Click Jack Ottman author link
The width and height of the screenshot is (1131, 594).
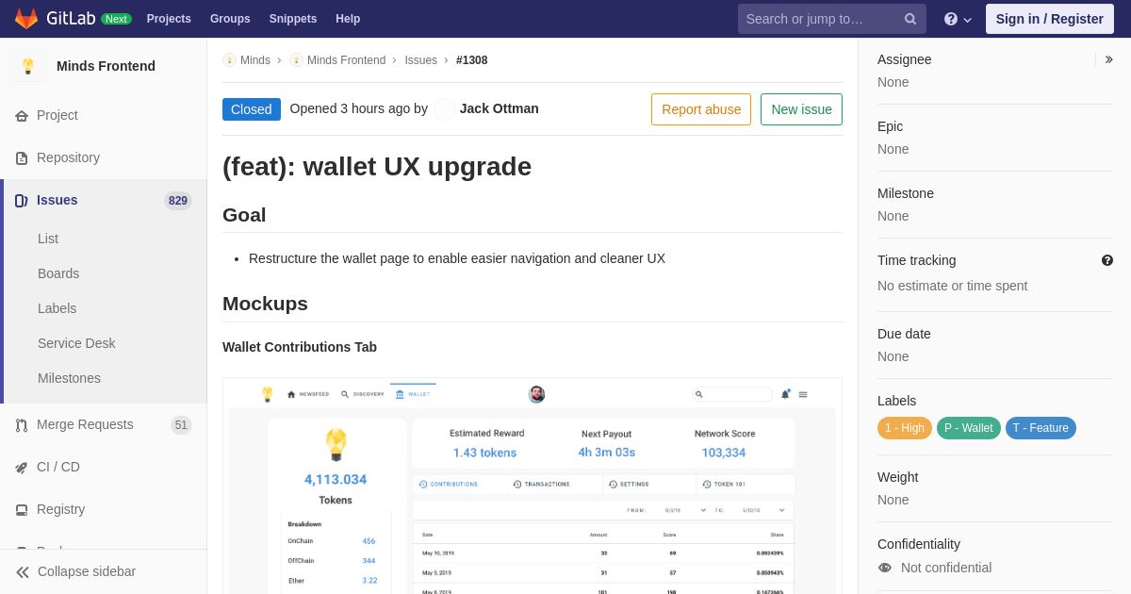click(500, 108)
